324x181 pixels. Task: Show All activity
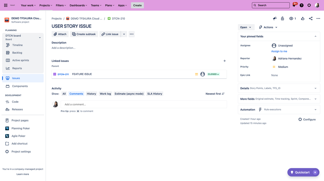[x=64, y=94]
